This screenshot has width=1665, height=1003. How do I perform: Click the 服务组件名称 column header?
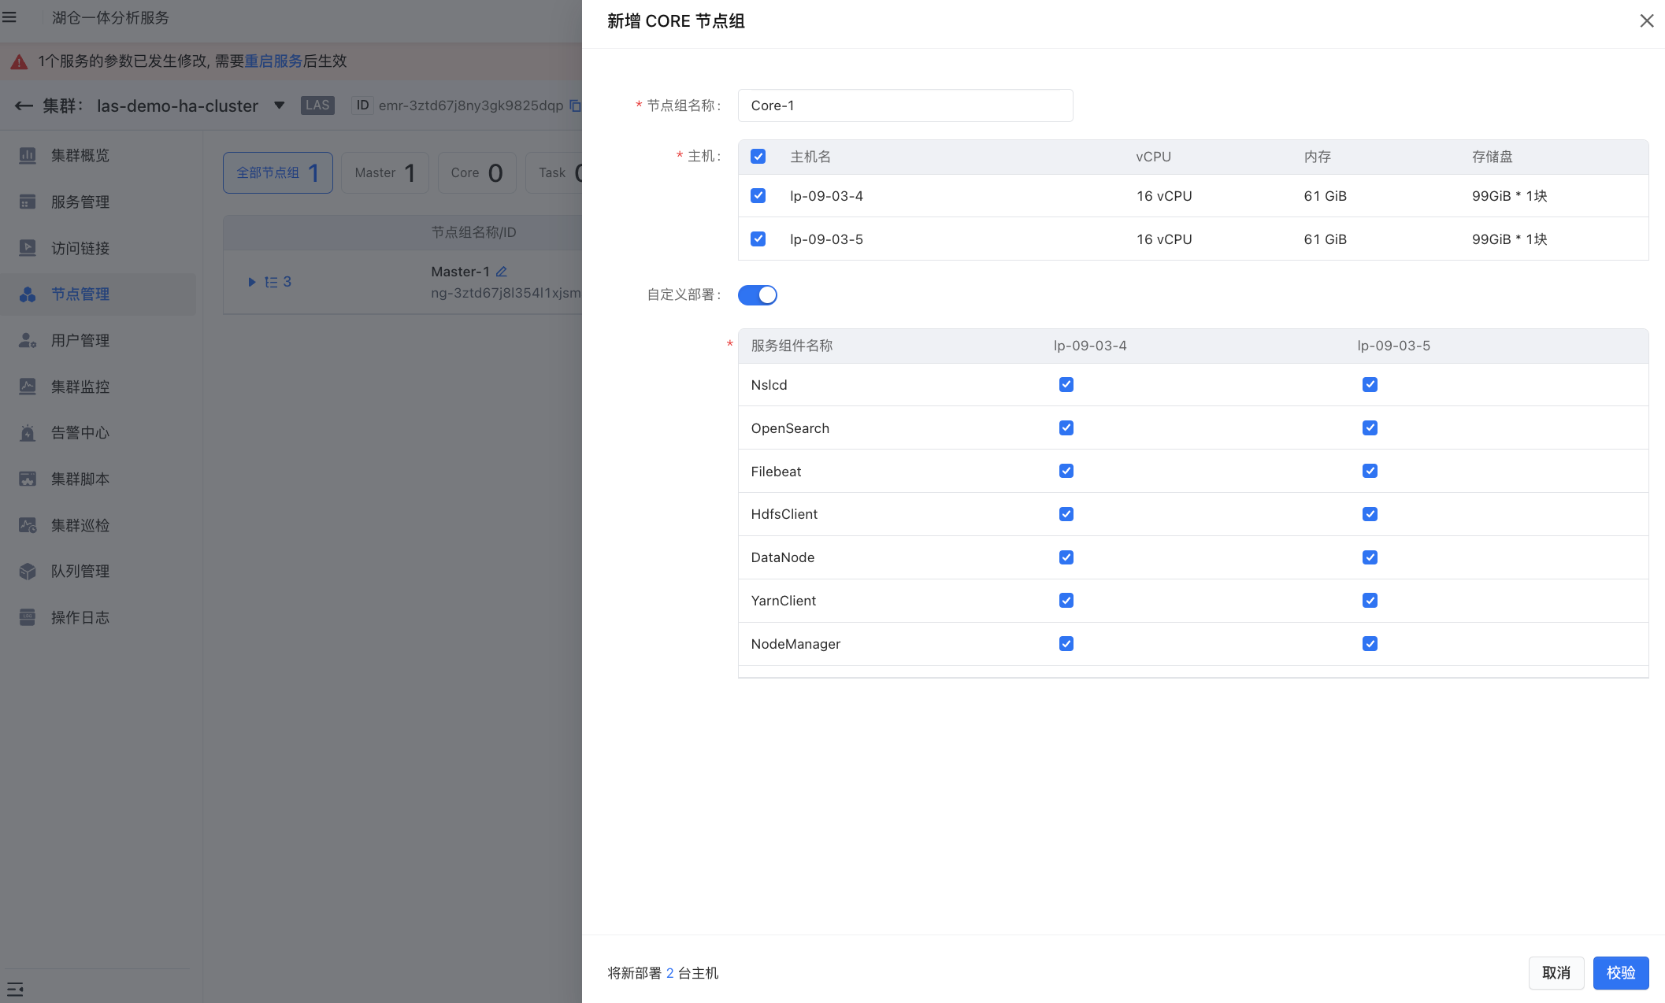tap(792, 346)
